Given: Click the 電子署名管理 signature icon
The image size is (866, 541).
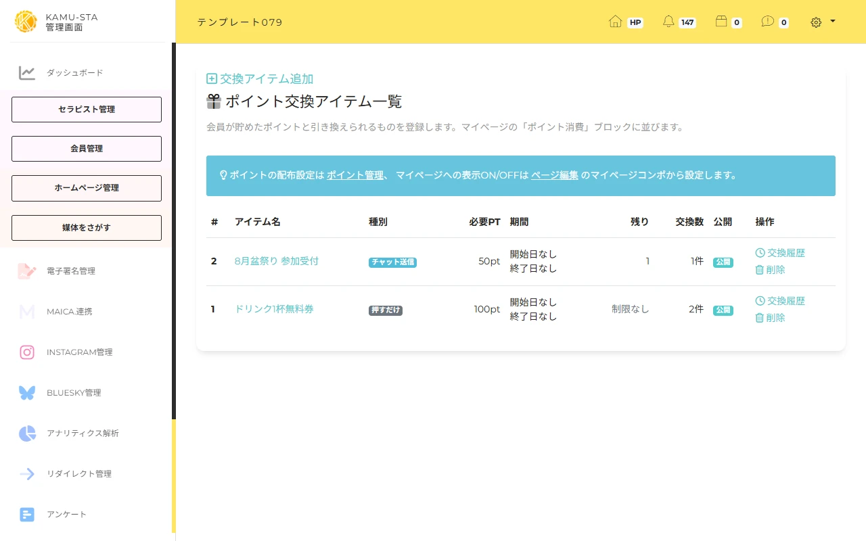Looking at the screenshot, I should pos(27,271).
